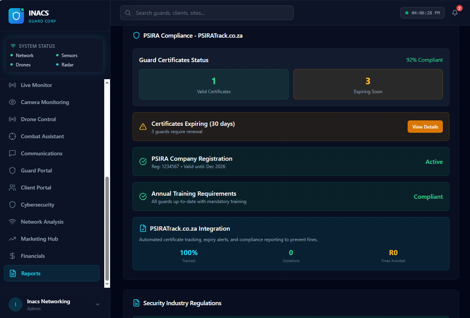Click the Cybersecurity shield icon
Image resolution: width=470 pixels, height=318 pixels.
(x=12, y=205)
